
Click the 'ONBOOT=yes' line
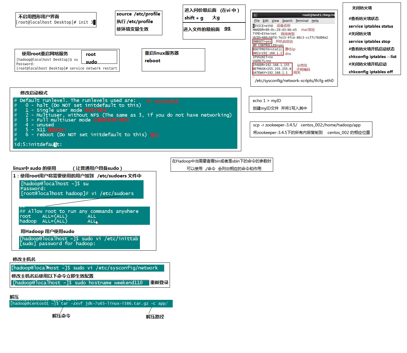coord(262,41)
